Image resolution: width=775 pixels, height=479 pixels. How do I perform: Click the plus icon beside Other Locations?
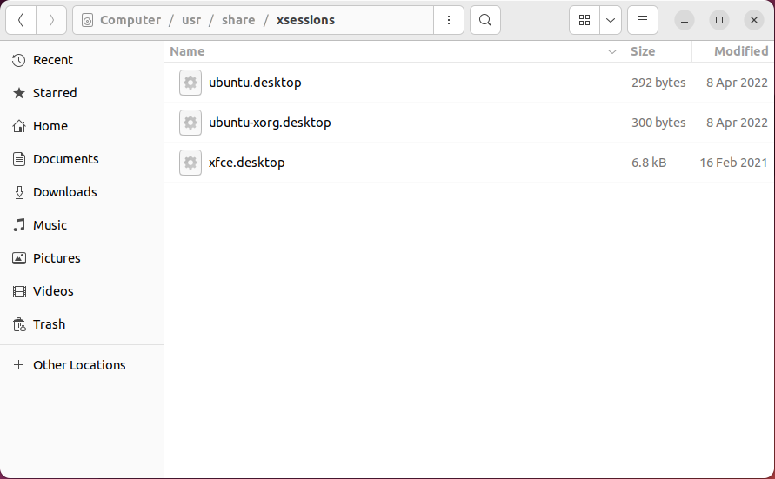tap(19, 365)
